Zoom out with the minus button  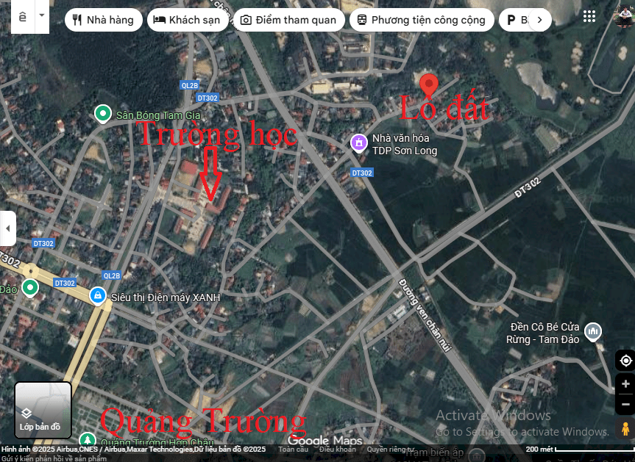coord(625,404)
